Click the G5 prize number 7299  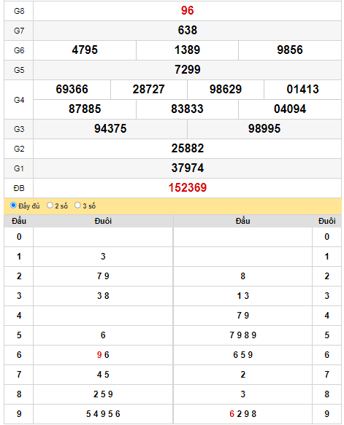(188, 70)
